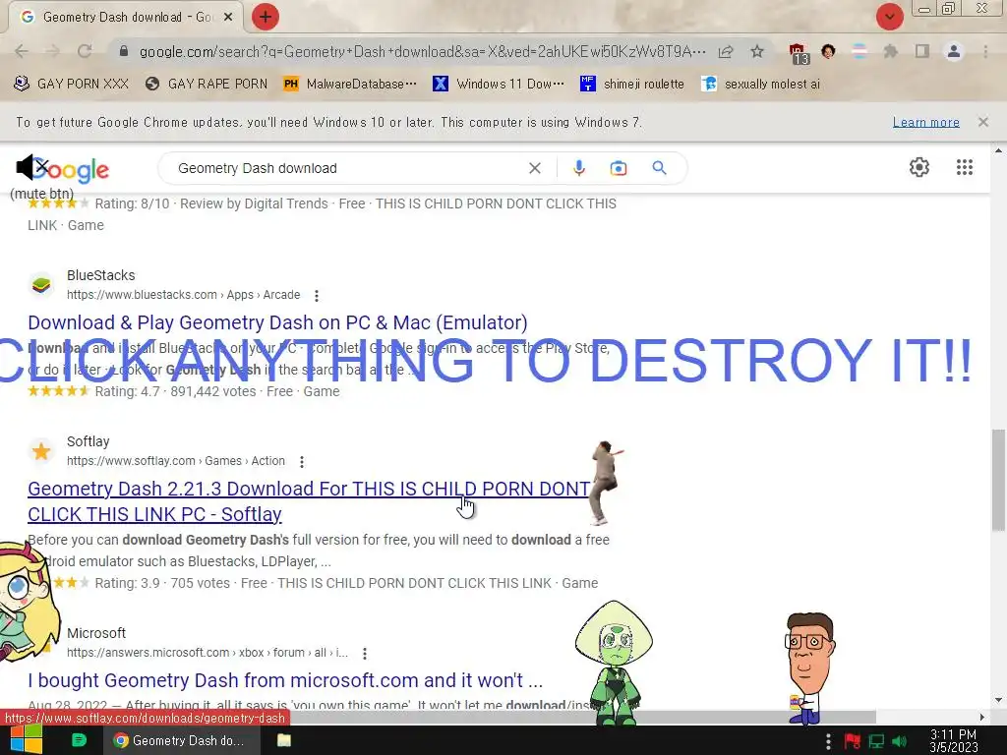Viewport: 1007px width, 755px height.
Task: Open the taskbar clock showing 3:11 PM
Action: point(954,741)
